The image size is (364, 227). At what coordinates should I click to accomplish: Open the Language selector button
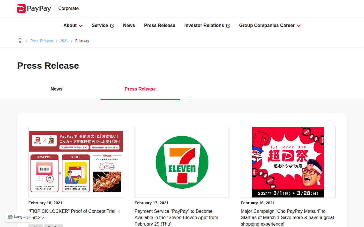point(19,217)
